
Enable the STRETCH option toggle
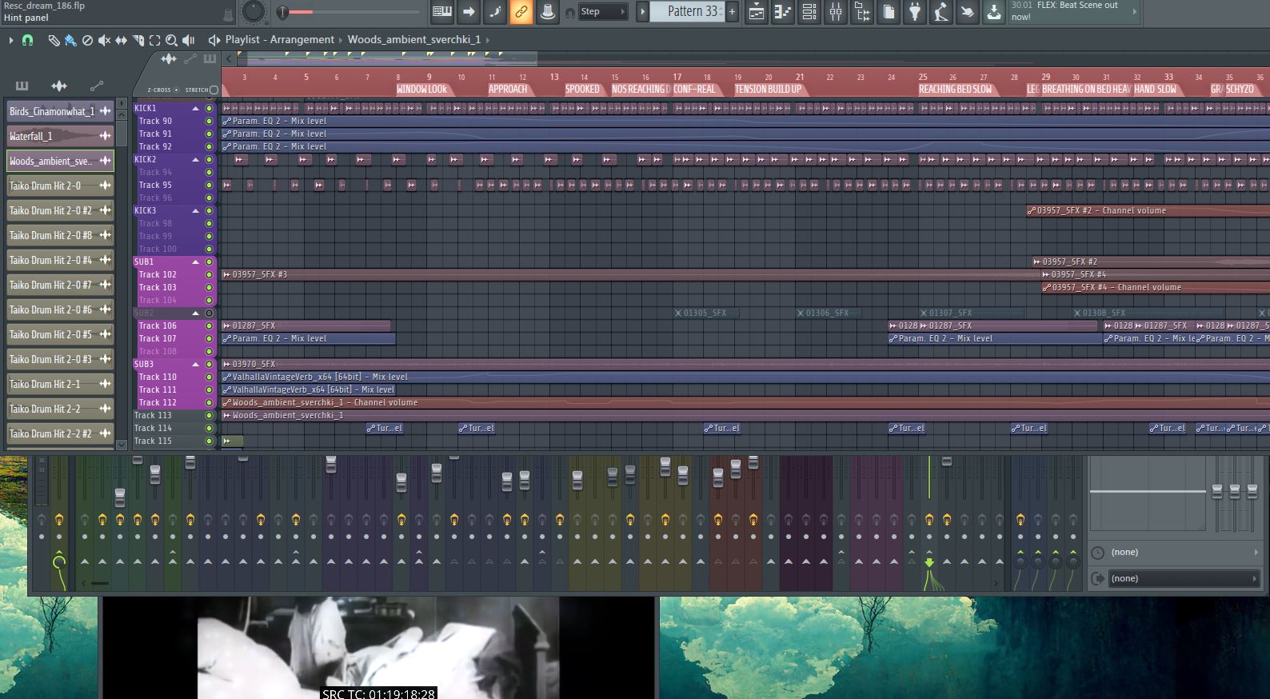pos(214,90)
